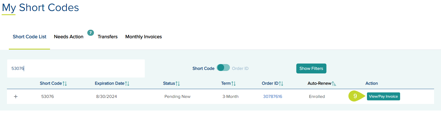Select the Order ID toggle label

pos(240,68)
